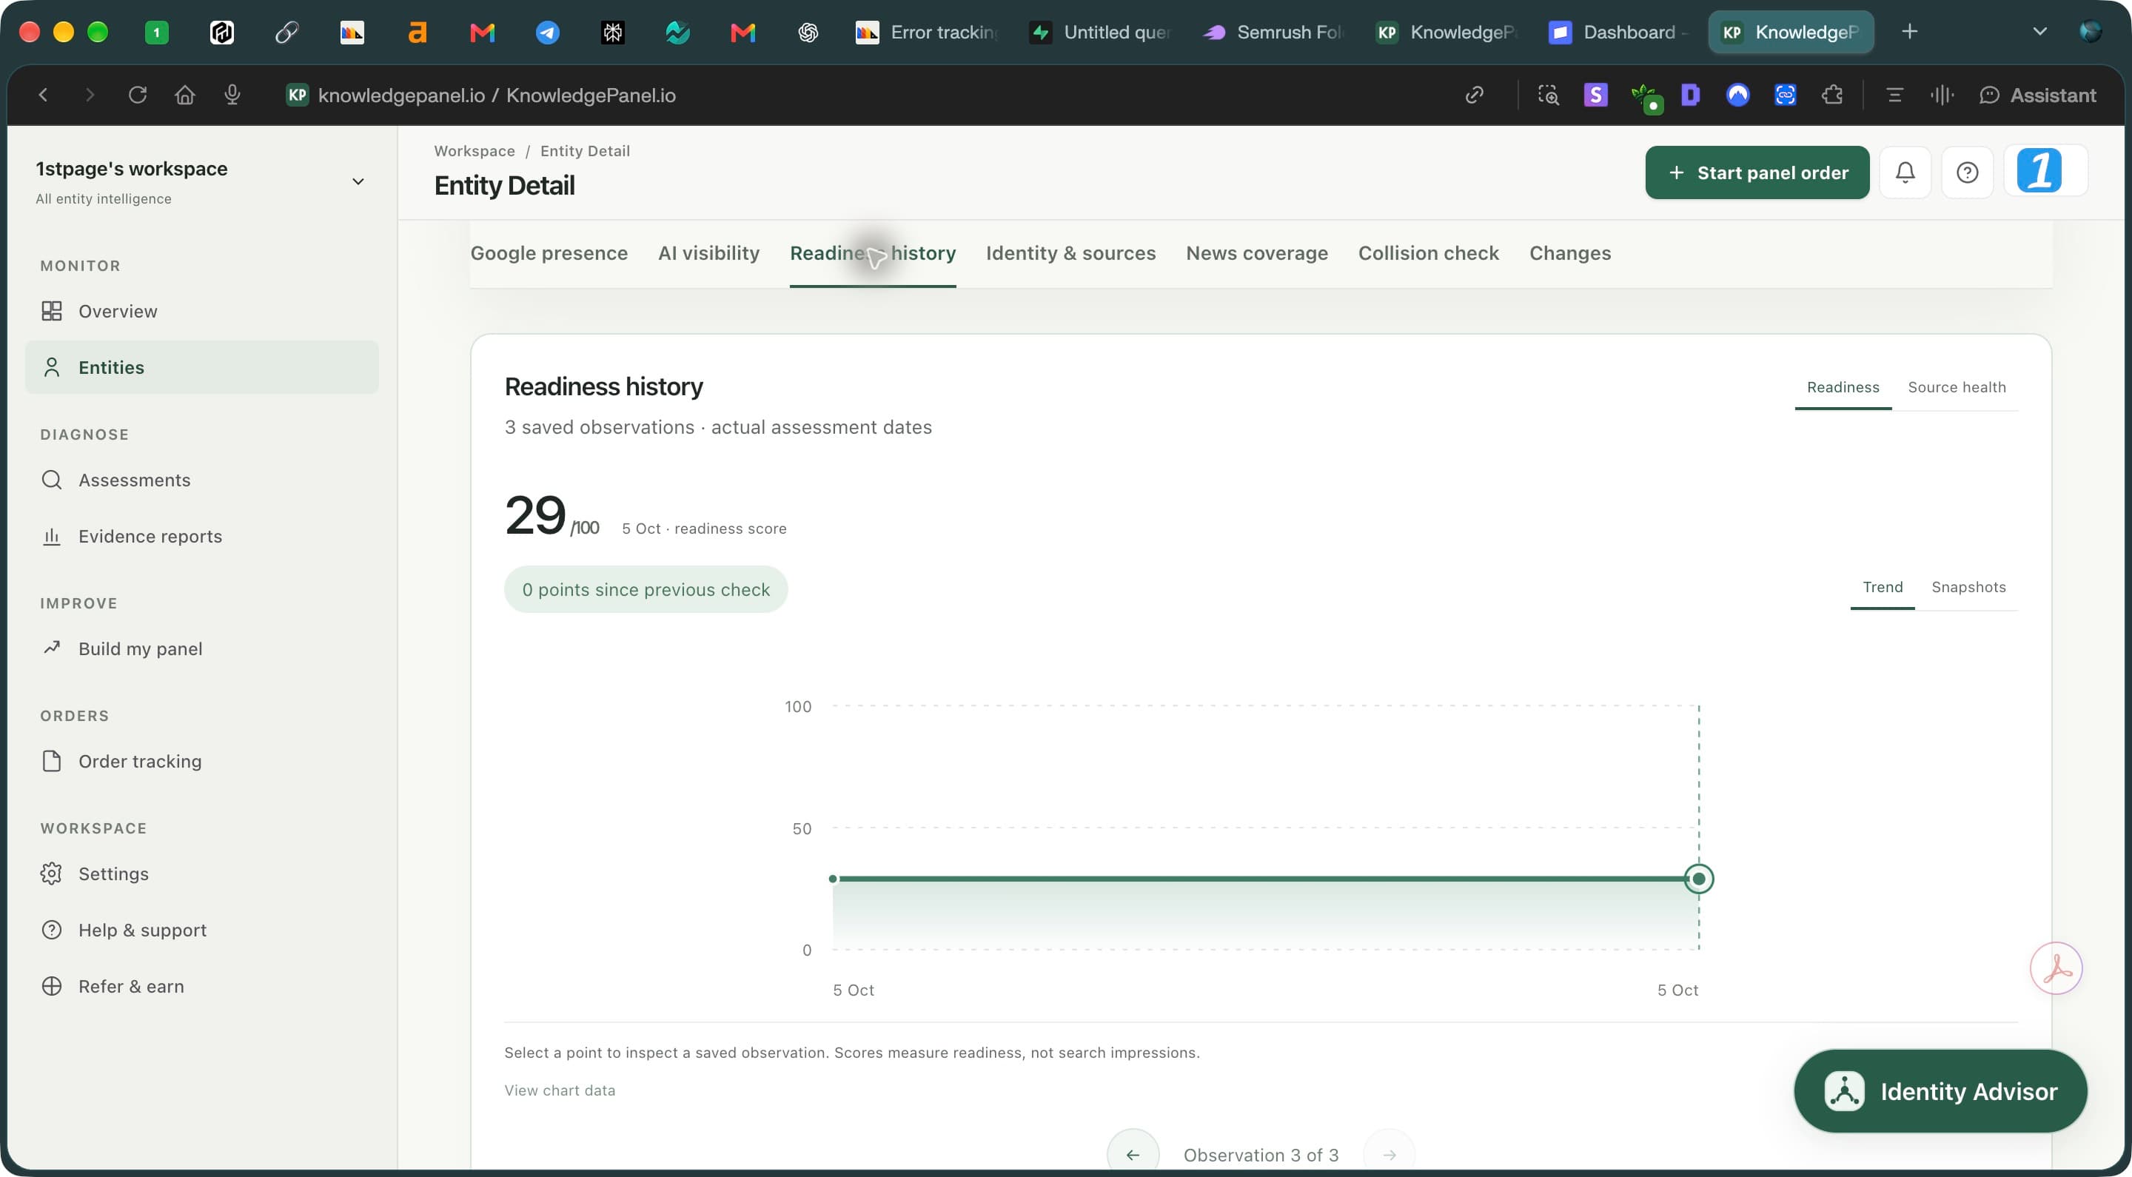Toggle chart to Source health
The image size is (2132, 1177).
click(x=1956, y=387)
